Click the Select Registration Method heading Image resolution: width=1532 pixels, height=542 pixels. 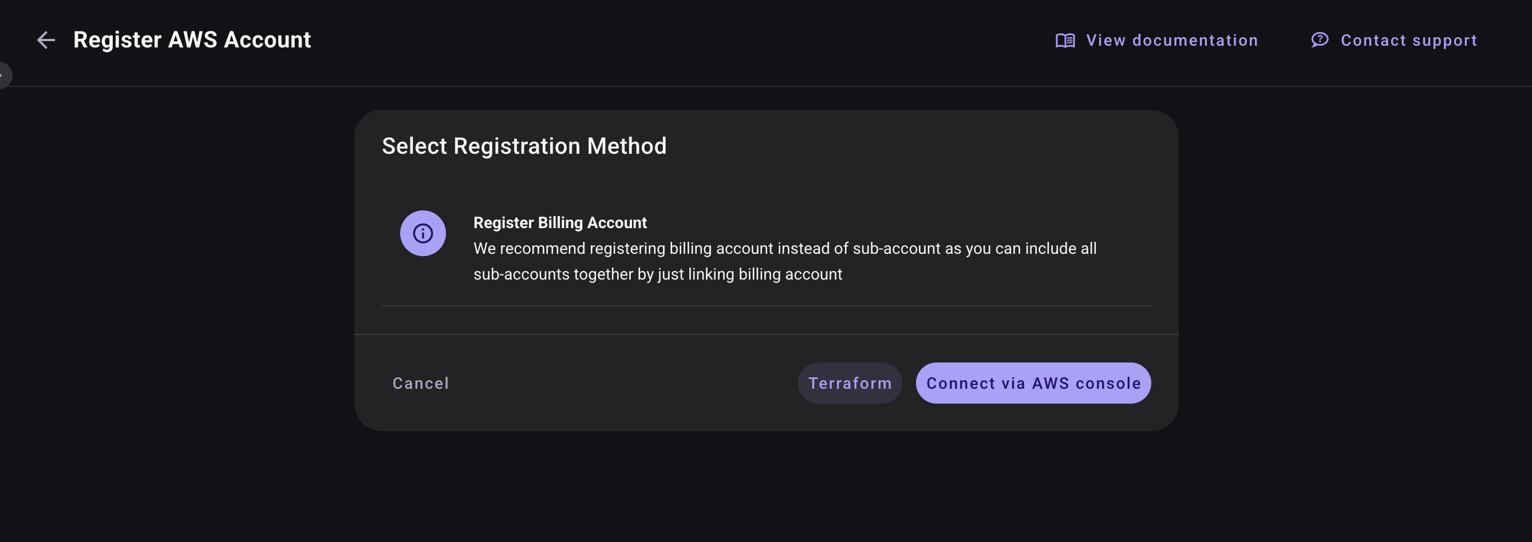pos(524,146)
